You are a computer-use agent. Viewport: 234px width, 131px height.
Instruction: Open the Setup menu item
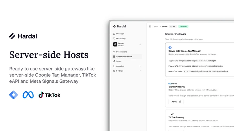pyautogui.click(x=127, y=61)
